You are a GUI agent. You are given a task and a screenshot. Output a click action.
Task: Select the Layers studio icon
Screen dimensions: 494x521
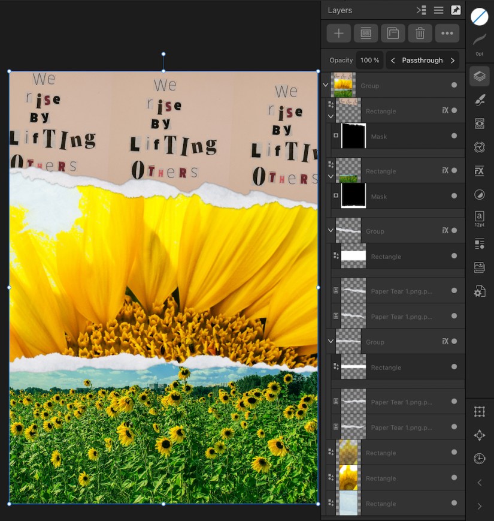479,76
